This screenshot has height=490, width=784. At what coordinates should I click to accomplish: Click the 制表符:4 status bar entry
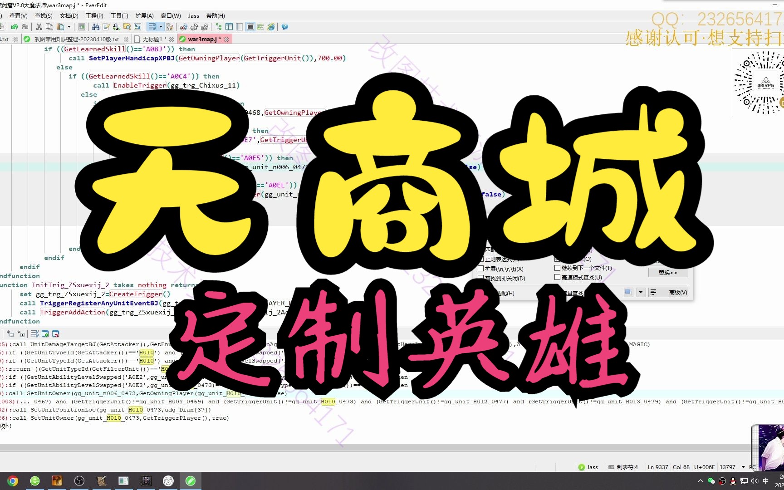point(623,467)
